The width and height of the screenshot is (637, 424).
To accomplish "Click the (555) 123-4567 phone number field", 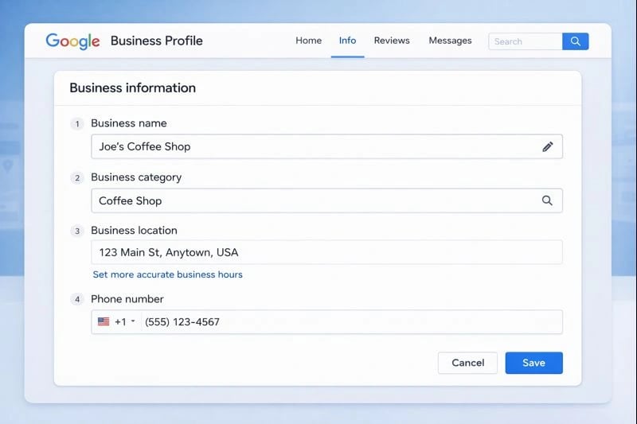I will click(351, 321).
